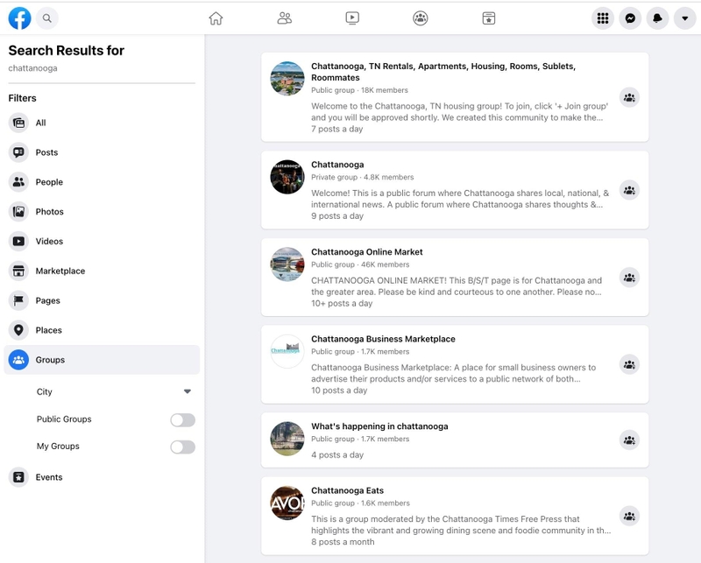
Task: Click '4 posts a day' text
Action: [x=337, y=455]
